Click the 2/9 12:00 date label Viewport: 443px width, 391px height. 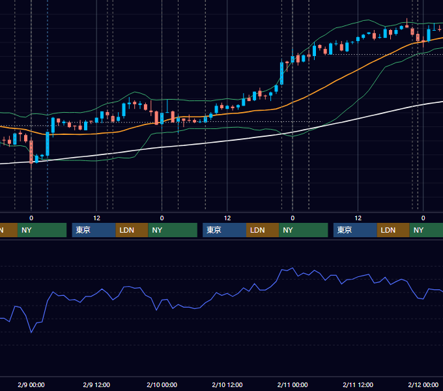tap(96, 384)
